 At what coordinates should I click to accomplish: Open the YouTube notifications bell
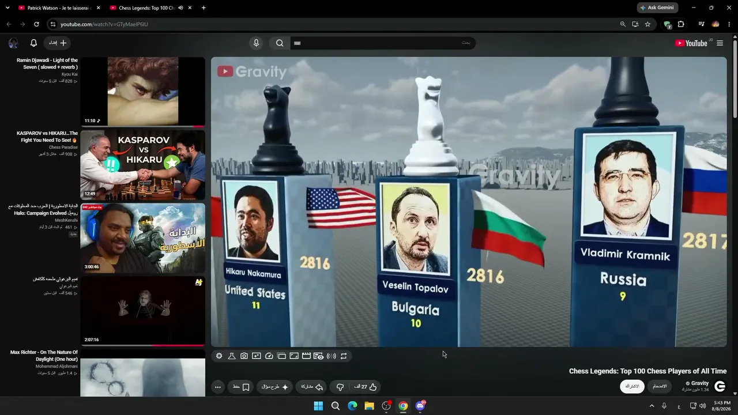pos(33,43)
